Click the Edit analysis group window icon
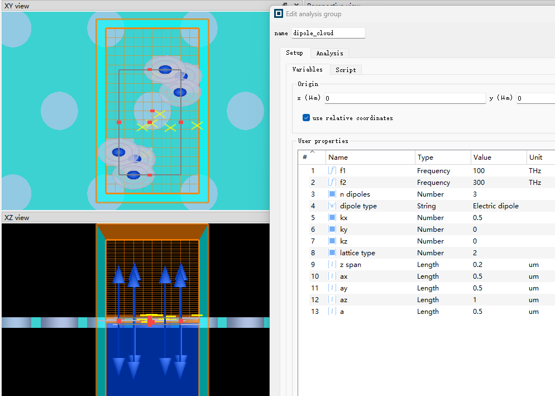555x396 pixels. (279, 14)
